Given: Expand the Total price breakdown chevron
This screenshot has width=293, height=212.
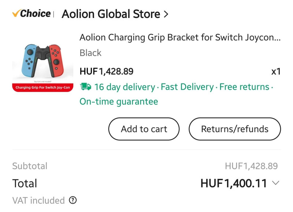Looking at the screenshot, I should tap(276, 183).
